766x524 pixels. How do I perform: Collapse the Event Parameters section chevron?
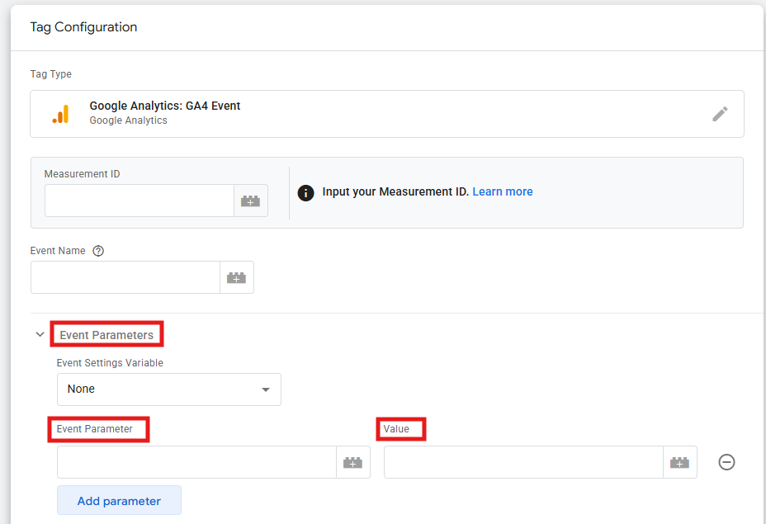(40, 334)
